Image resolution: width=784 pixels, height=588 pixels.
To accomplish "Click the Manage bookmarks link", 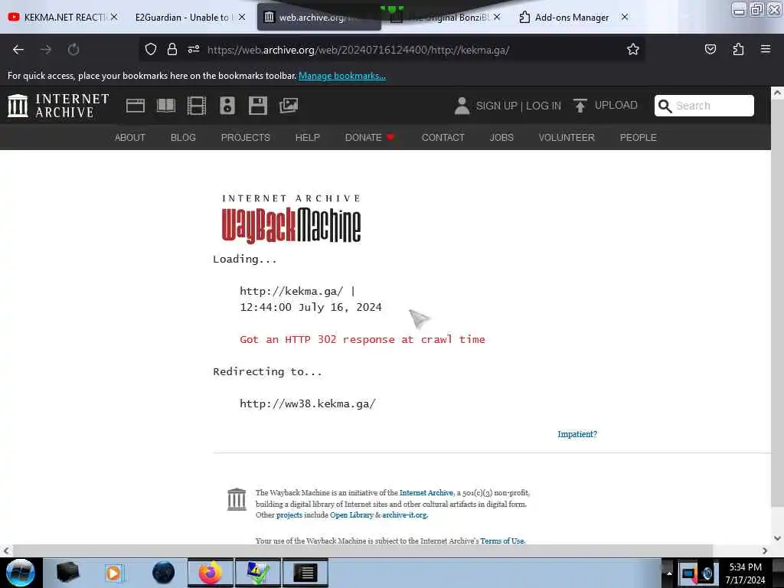I will pos(342,76).
